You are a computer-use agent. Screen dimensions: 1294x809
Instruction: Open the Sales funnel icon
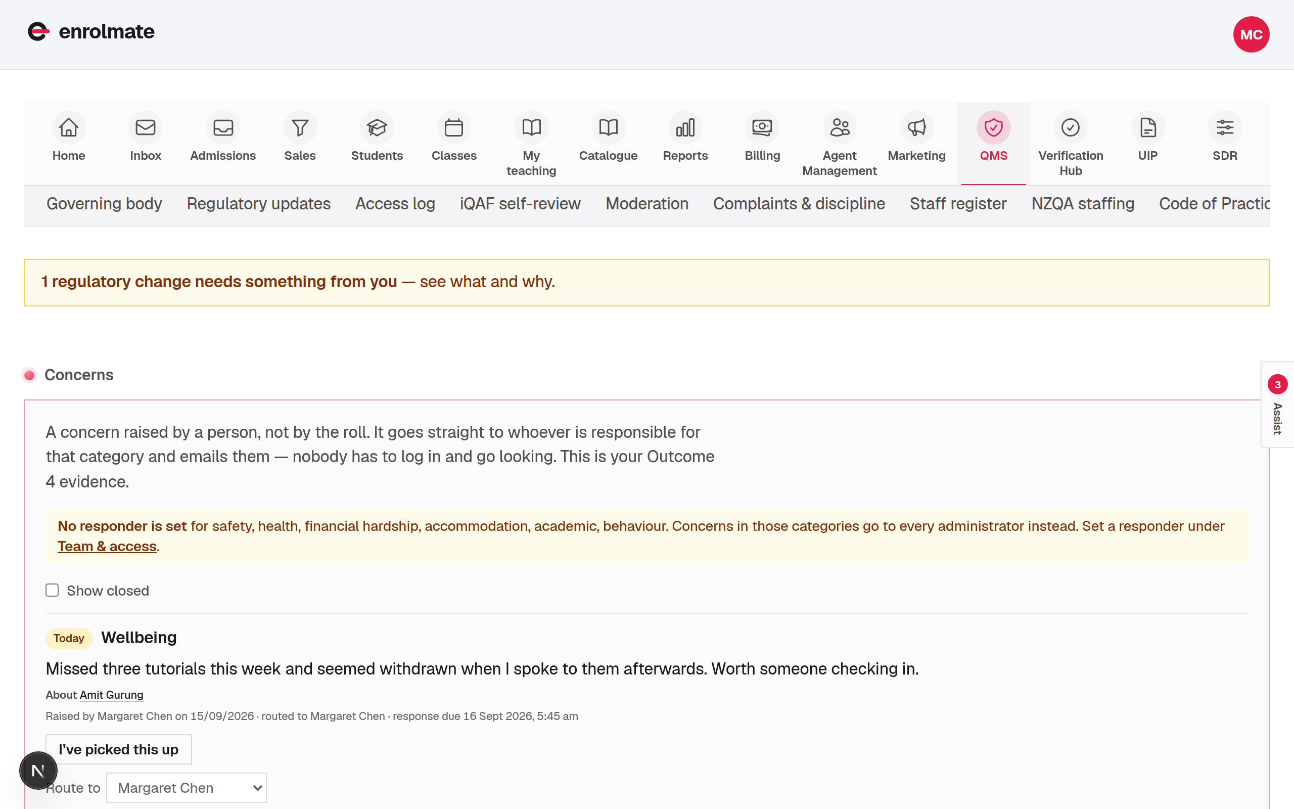click(x=300, y=128)
